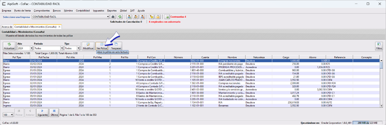Click the AipiSoft app icon in title bar
Screen dimensions: 386x125
[4, 4]
